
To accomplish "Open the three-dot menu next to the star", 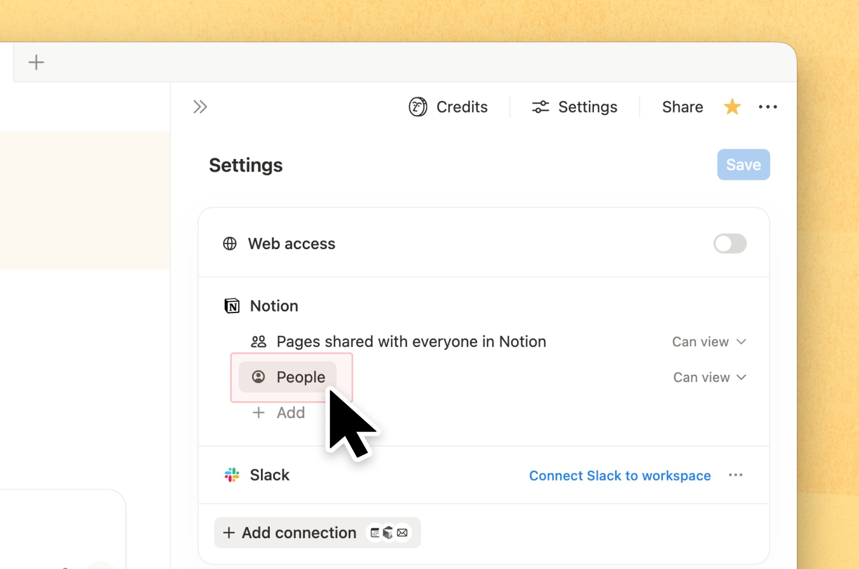I will pyautogui.click(x=768, y=107).
